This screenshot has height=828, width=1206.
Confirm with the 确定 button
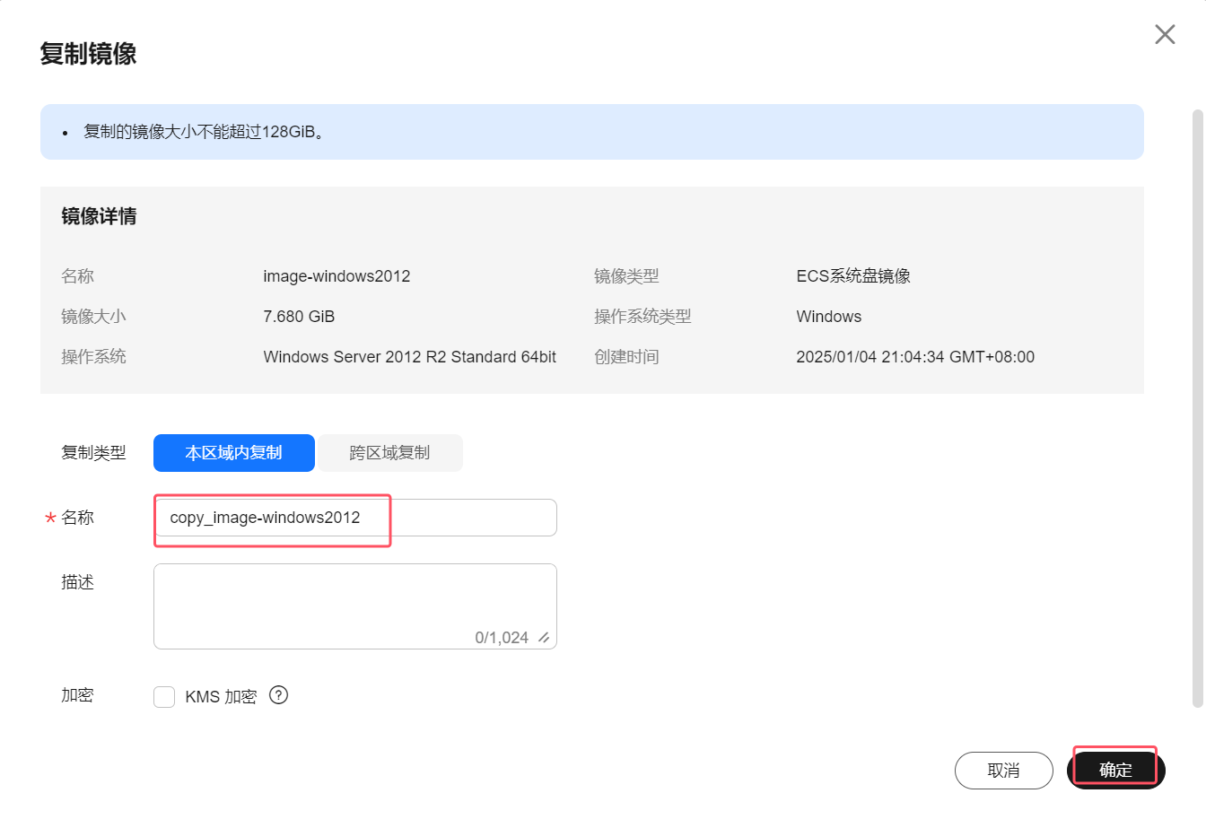click(1116, 770)
